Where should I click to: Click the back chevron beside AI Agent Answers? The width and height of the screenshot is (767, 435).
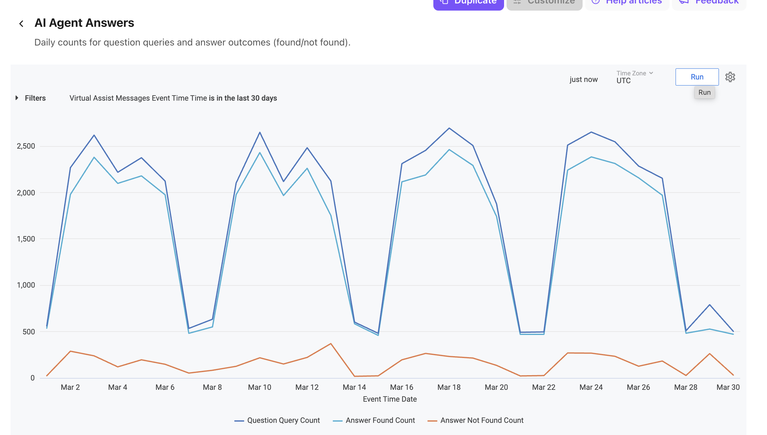[21, 23]
